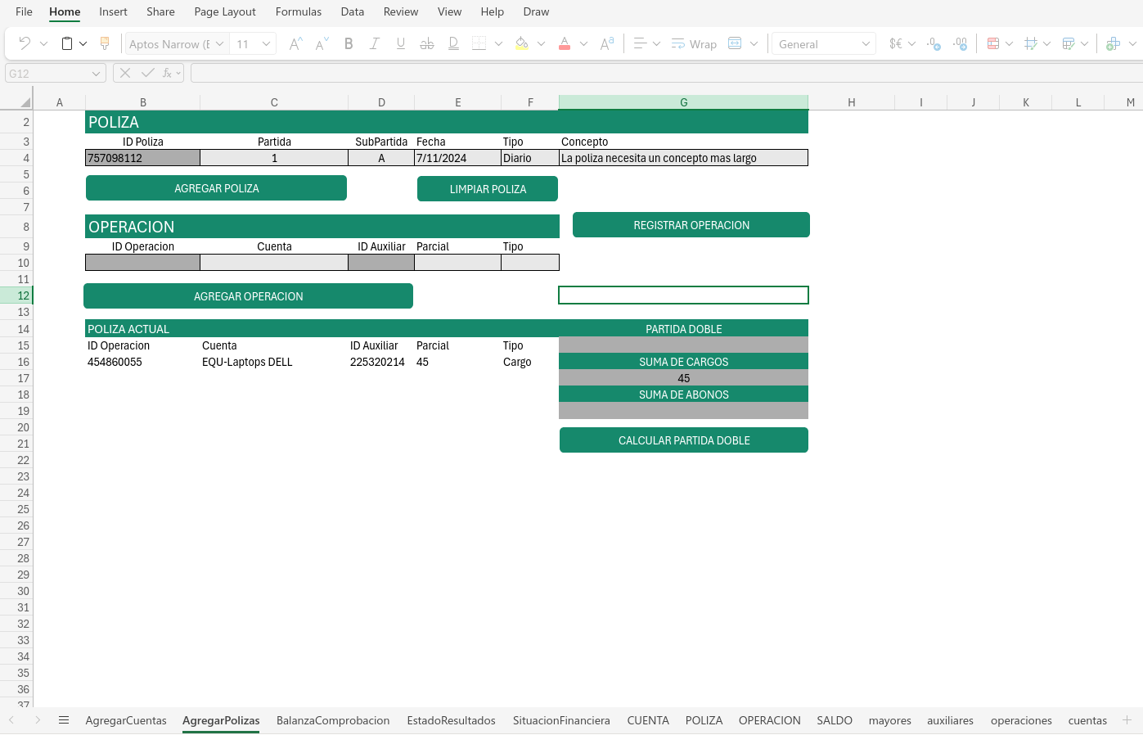Click the AGREGAR POLIZA button
The height and width of the screenshot is (735, 1143).
pos(216,188)
